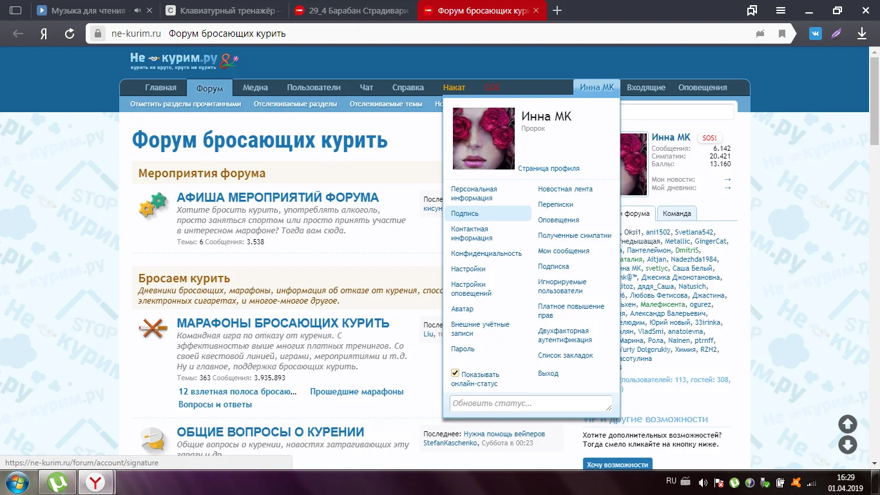Click the Yandex Я home button
The width and height of the screenshot is (880, 495).
(x=44, y=34)
